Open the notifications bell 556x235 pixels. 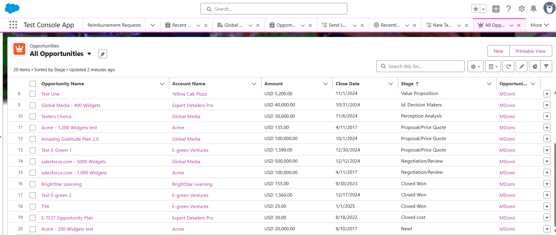(533, 9)
